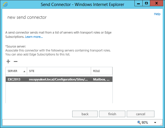The image size is (165, 128).
Task: Click the SERVER sort arrow indicator
Action: pos(24,71)
